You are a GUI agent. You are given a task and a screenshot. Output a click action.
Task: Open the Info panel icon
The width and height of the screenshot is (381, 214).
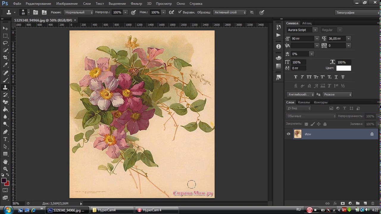pyautogui.click(x=279, y=47)
